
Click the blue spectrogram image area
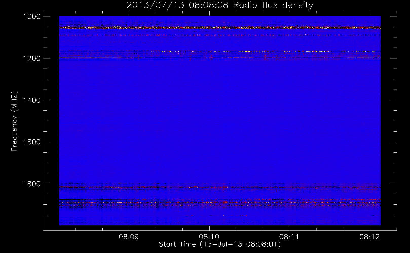(220, 121)
